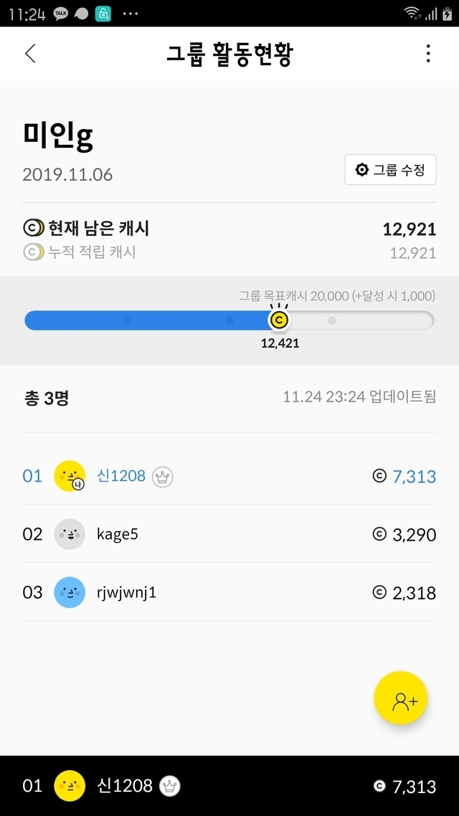459x816 pixels.
Task: Tap the 그룹 활동현황 page title
Action: (229, 54)
